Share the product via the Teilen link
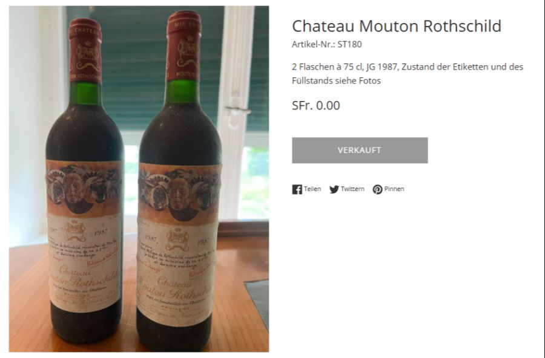 coord(312,189)
